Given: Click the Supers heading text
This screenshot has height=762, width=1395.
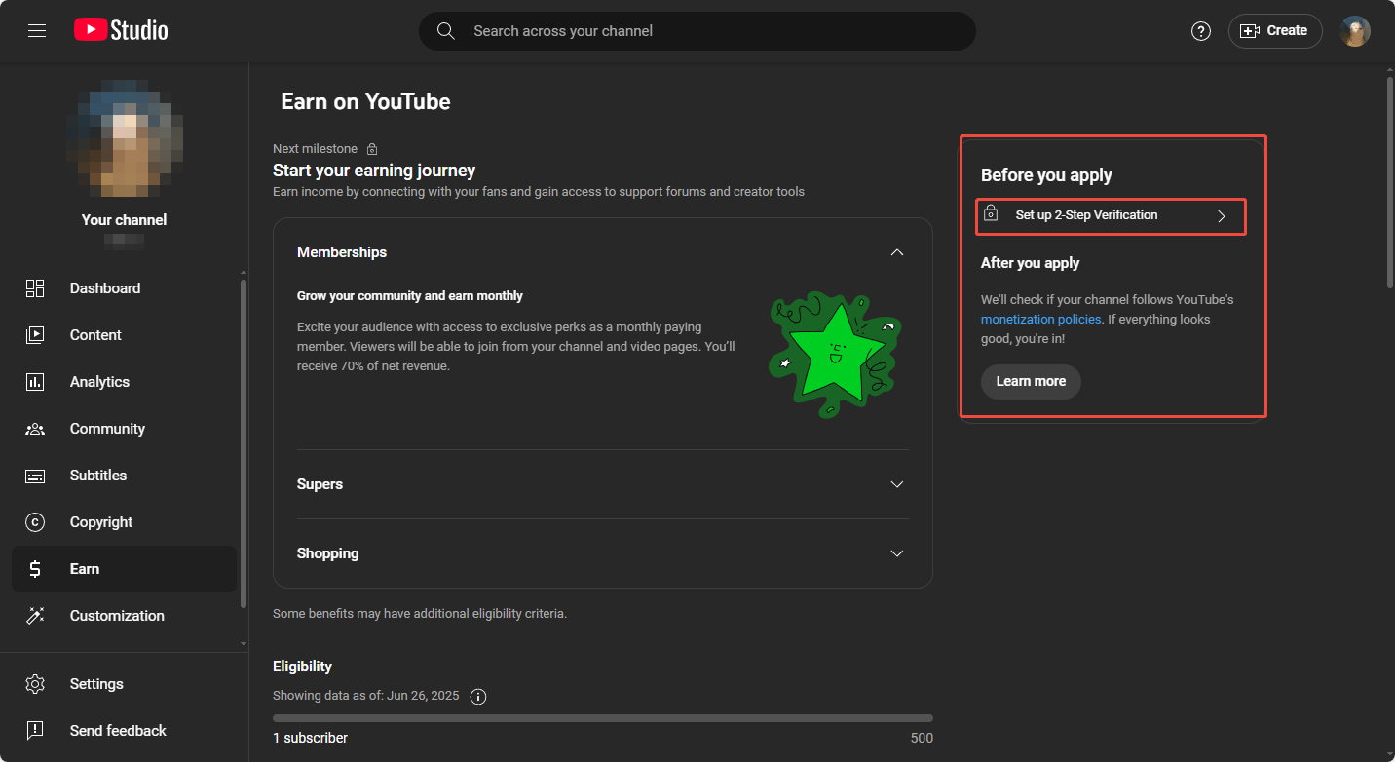Looking at the screenshot, I should pyautogui.click(x=320, y=484).
